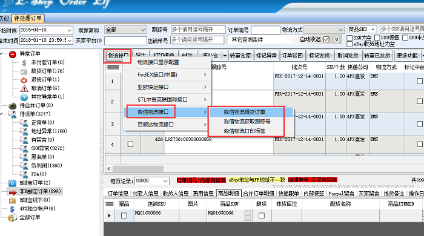Tick the checkbox in order row 4
The width and height of the screenshot is (424, 236).
pos(130,144)
